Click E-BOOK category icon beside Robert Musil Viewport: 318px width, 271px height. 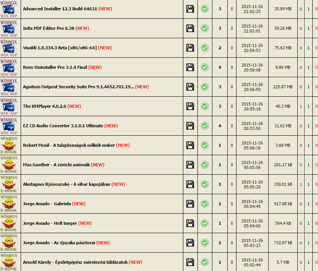pyautogui.click(x=9, y=145)
